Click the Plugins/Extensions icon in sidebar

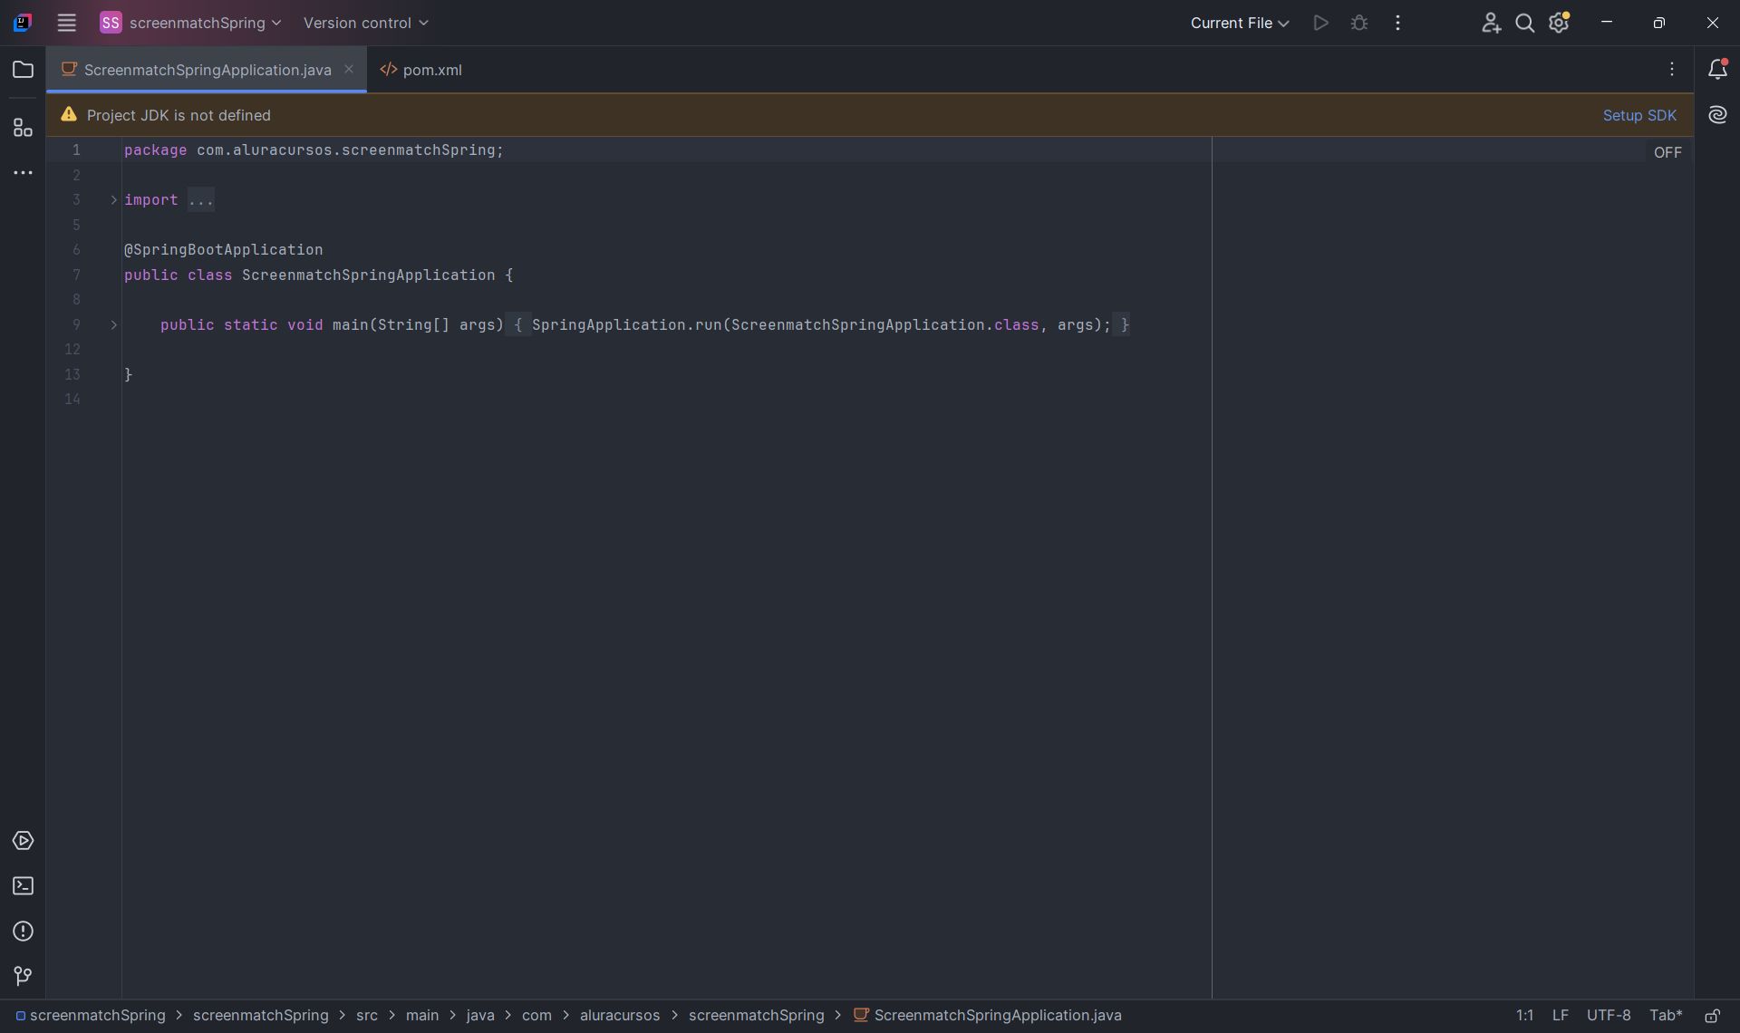[x=24, y=127]
